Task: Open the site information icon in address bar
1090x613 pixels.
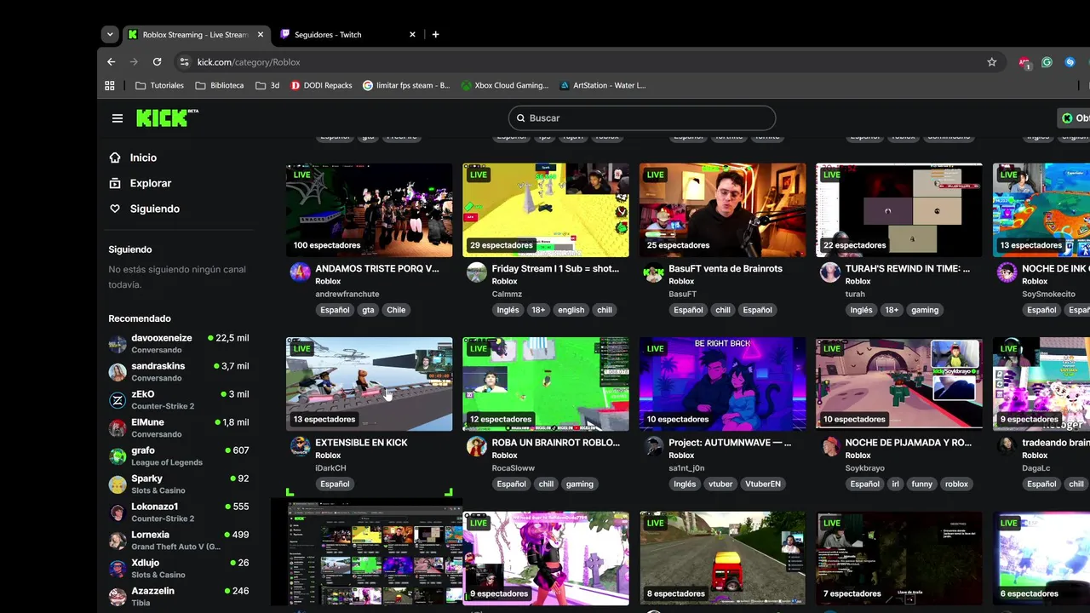Action: tap(184, 62)
